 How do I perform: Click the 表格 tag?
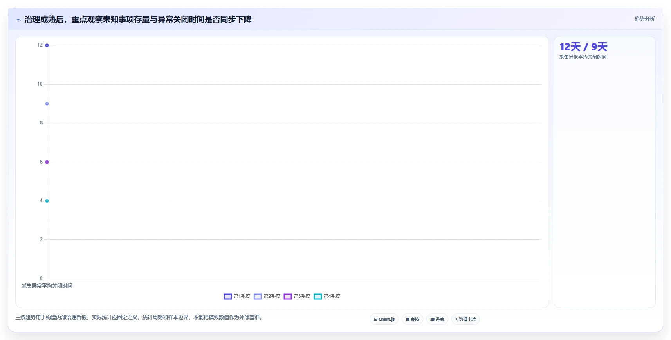[x=412, y=319]
